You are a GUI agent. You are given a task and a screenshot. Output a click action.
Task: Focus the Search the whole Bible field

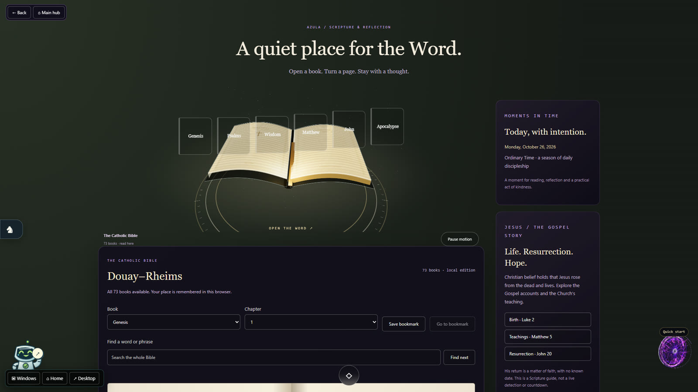pyautogui.click(x=274, y=358)
